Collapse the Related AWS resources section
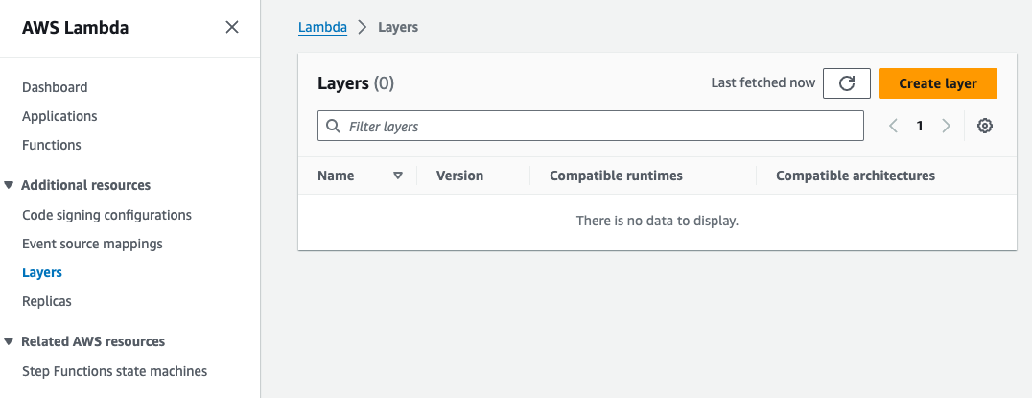 (10, 341)
